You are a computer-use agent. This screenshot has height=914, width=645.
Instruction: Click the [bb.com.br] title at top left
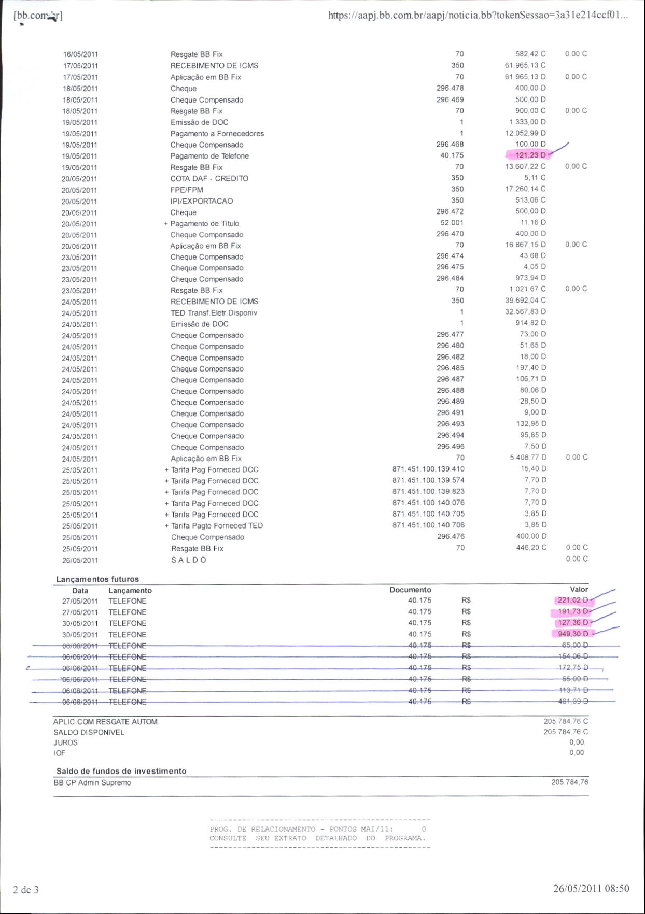[x=38, y=16]
